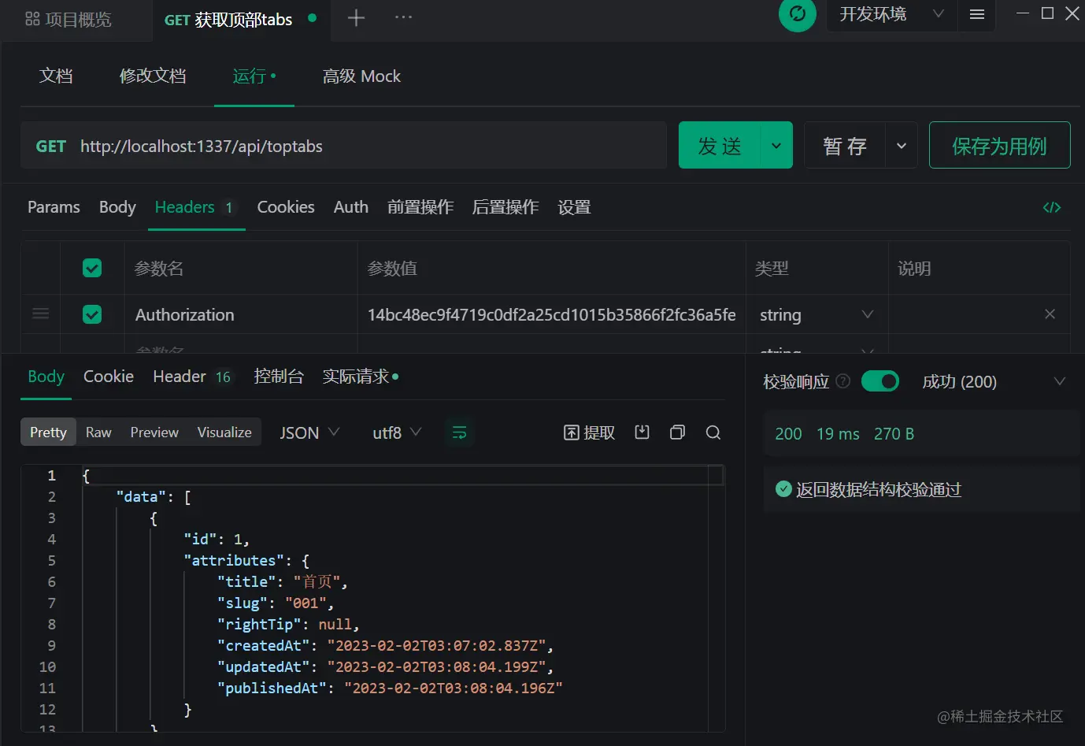The height and width of the screenshot is (746, 1085).
Task: Switch to the 修改文档 tab
Action: (x=153, y=76)
